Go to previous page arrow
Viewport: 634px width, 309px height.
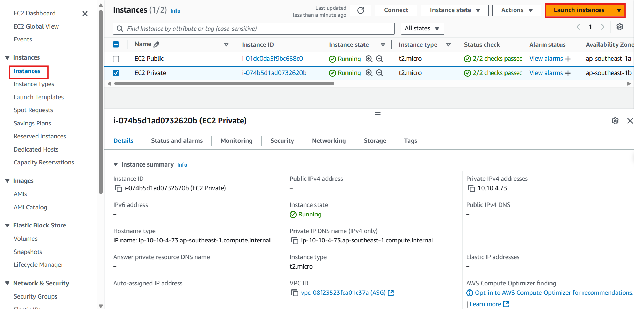click(578, 27)
